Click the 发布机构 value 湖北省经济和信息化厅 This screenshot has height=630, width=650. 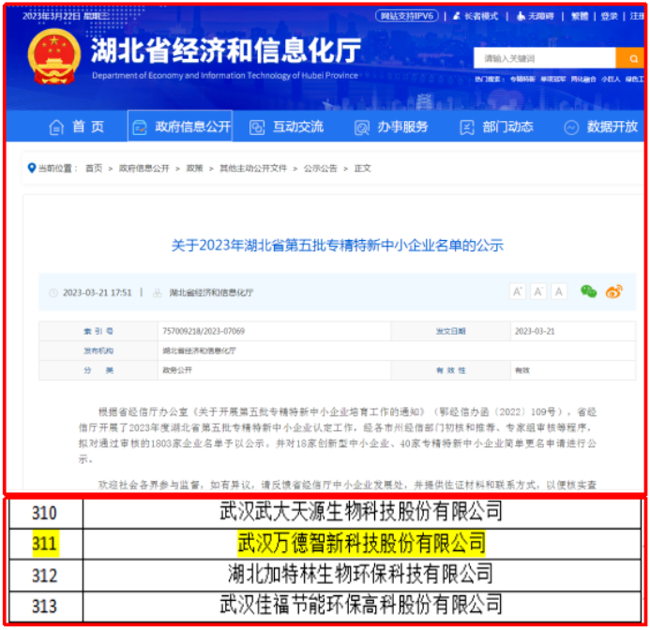point(199,351)
